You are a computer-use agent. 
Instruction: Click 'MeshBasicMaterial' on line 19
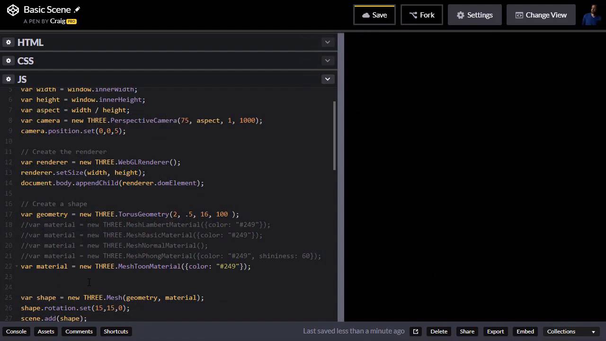click(x=159, y=235)
